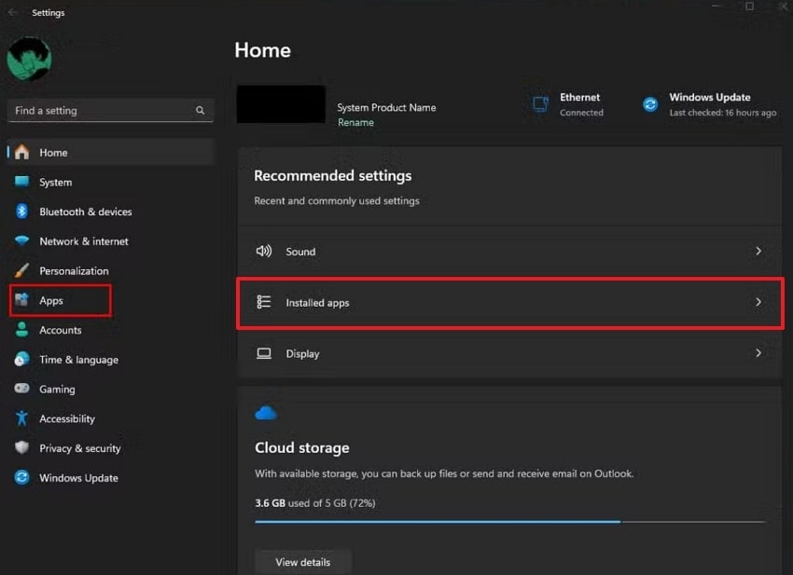Open Personalization settings page

pyautogui.click(x=112, y=271)
